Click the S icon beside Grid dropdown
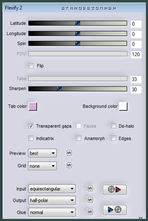 pyautogui.click(x=69, y=165)
